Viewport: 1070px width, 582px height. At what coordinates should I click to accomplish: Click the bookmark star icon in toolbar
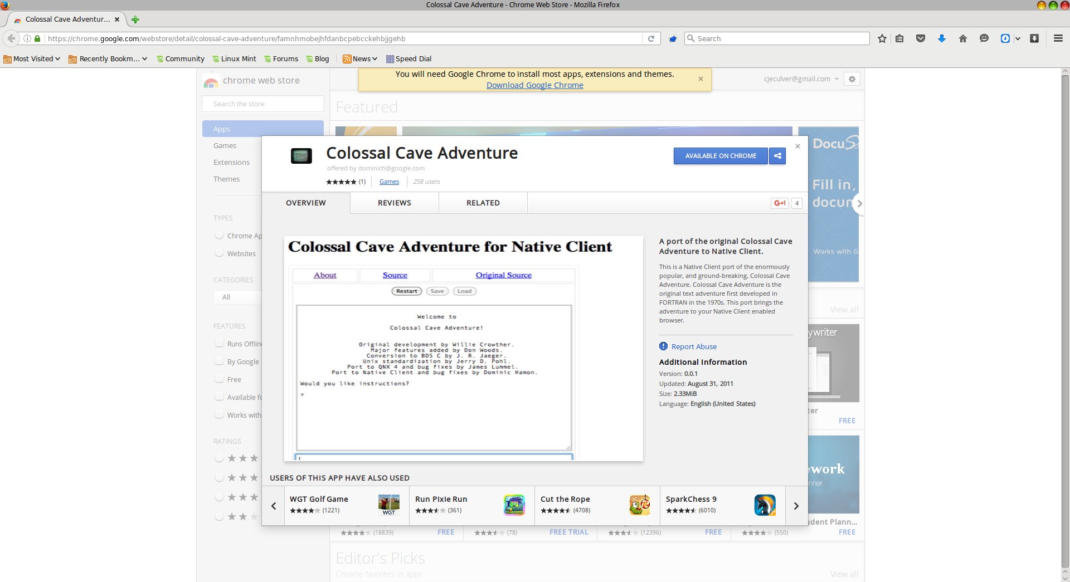tap(882, 38)
